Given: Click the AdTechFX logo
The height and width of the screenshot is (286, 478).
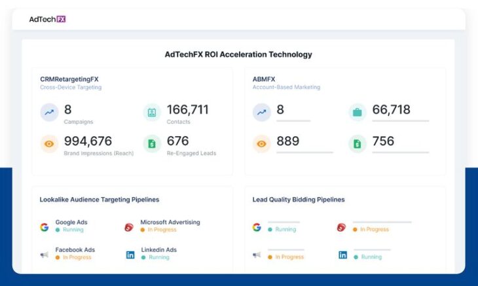Looking at the screenshot, I should pyautogui.click(x=47, y=19).
